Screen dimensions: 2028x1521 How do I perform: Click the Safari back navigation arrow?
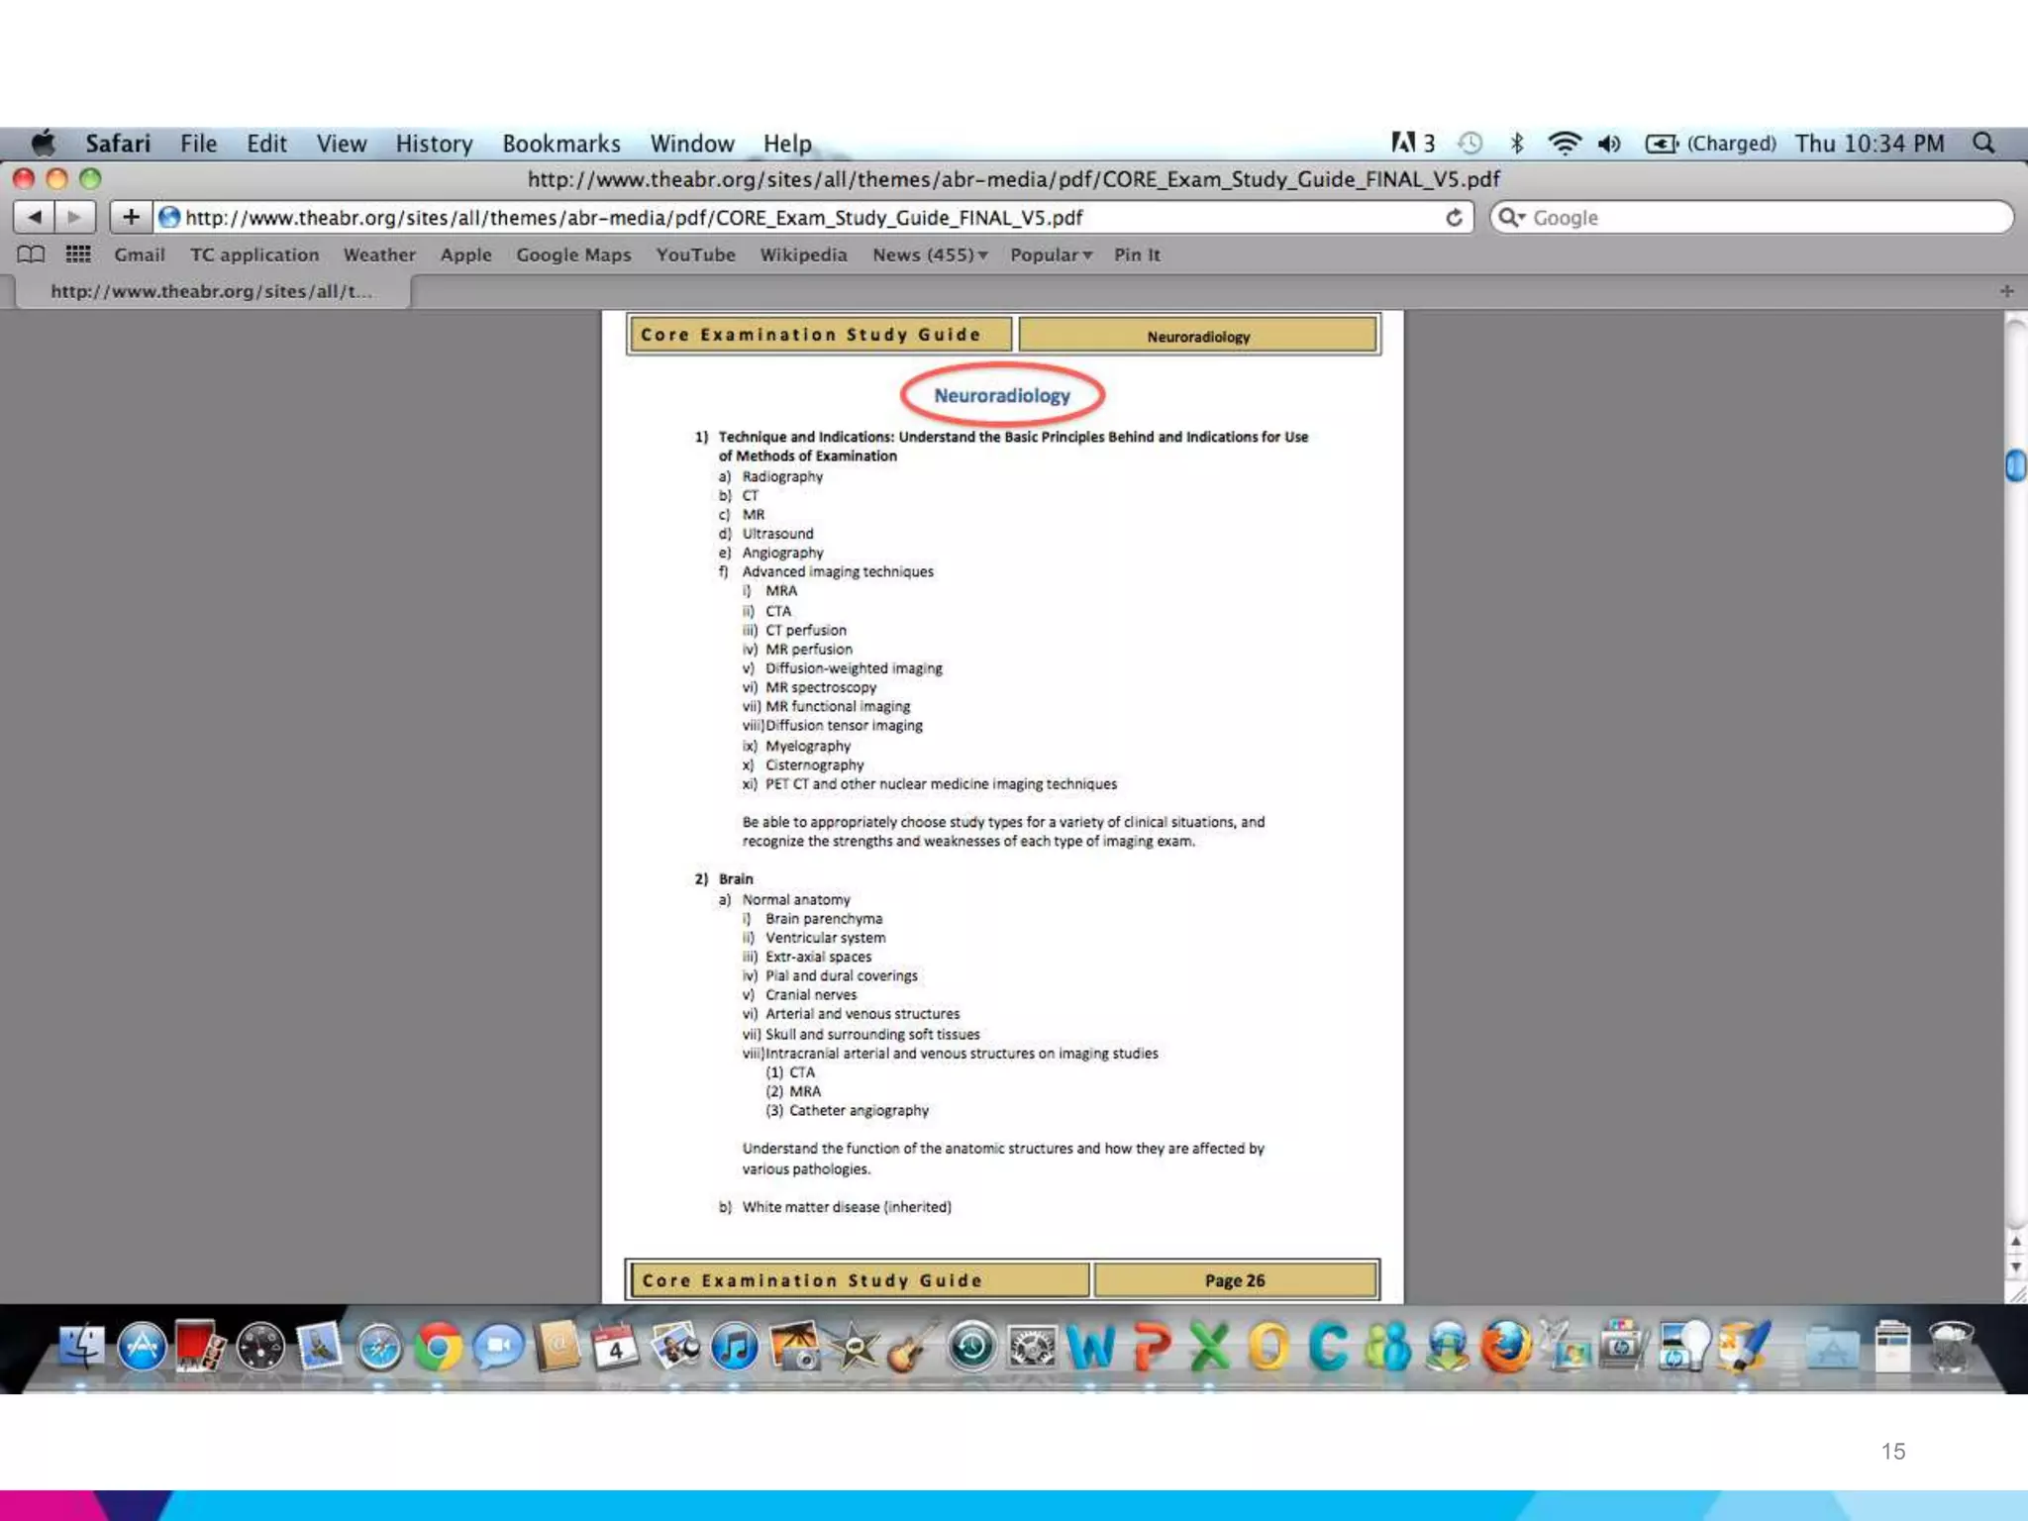[35, 217]
